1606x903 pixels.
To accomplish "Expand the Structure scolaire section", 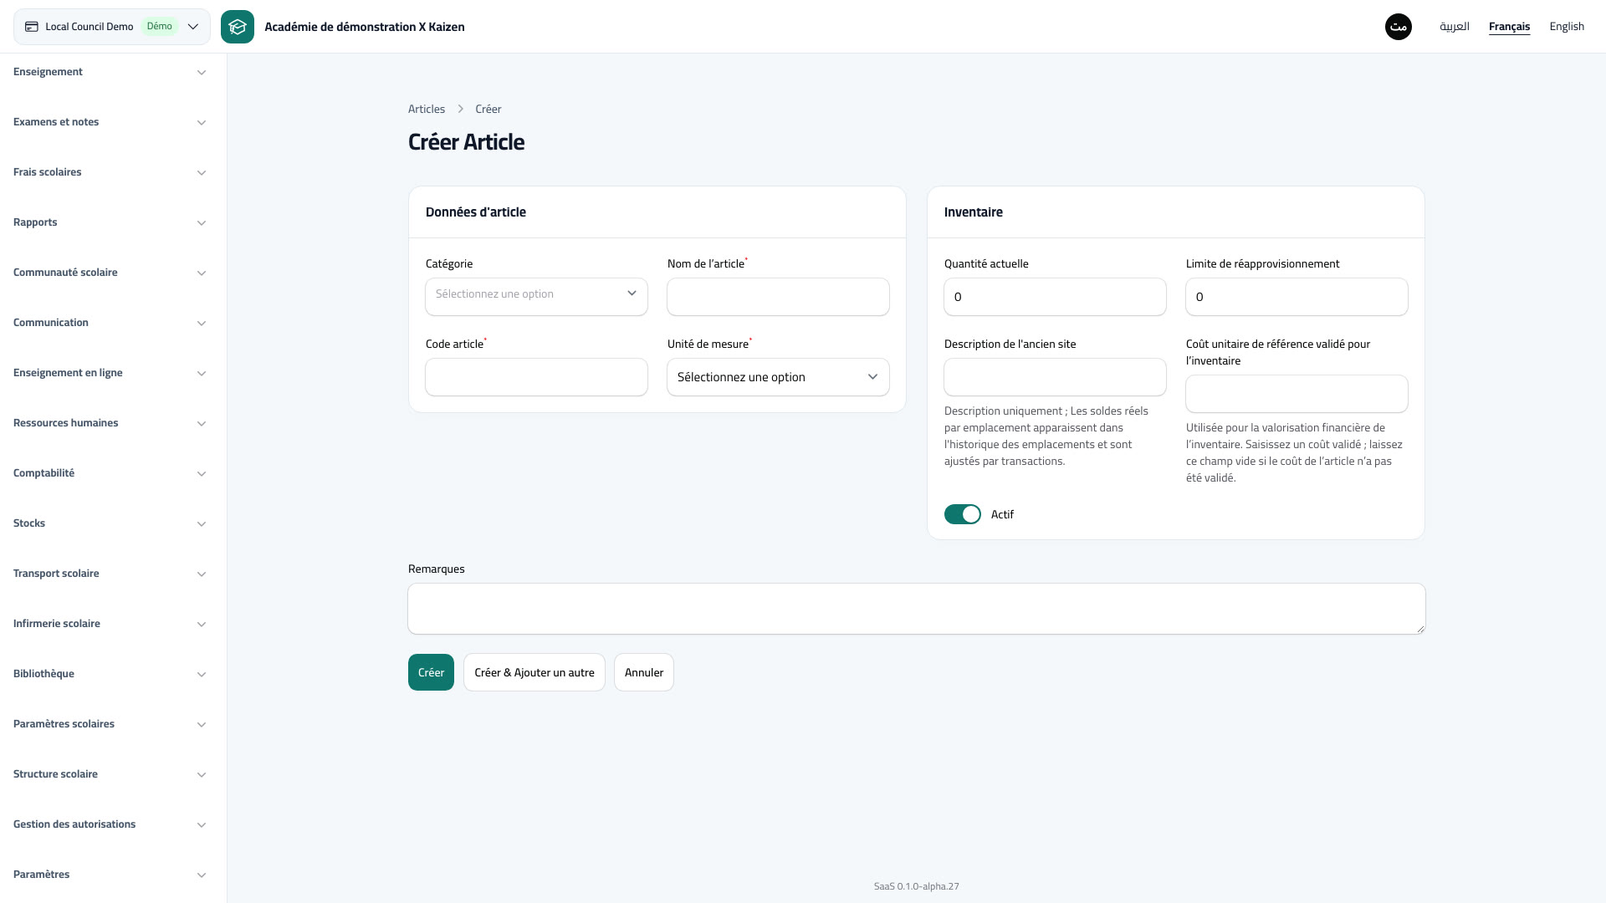I will pyautogui.click(x=110, y=774).
